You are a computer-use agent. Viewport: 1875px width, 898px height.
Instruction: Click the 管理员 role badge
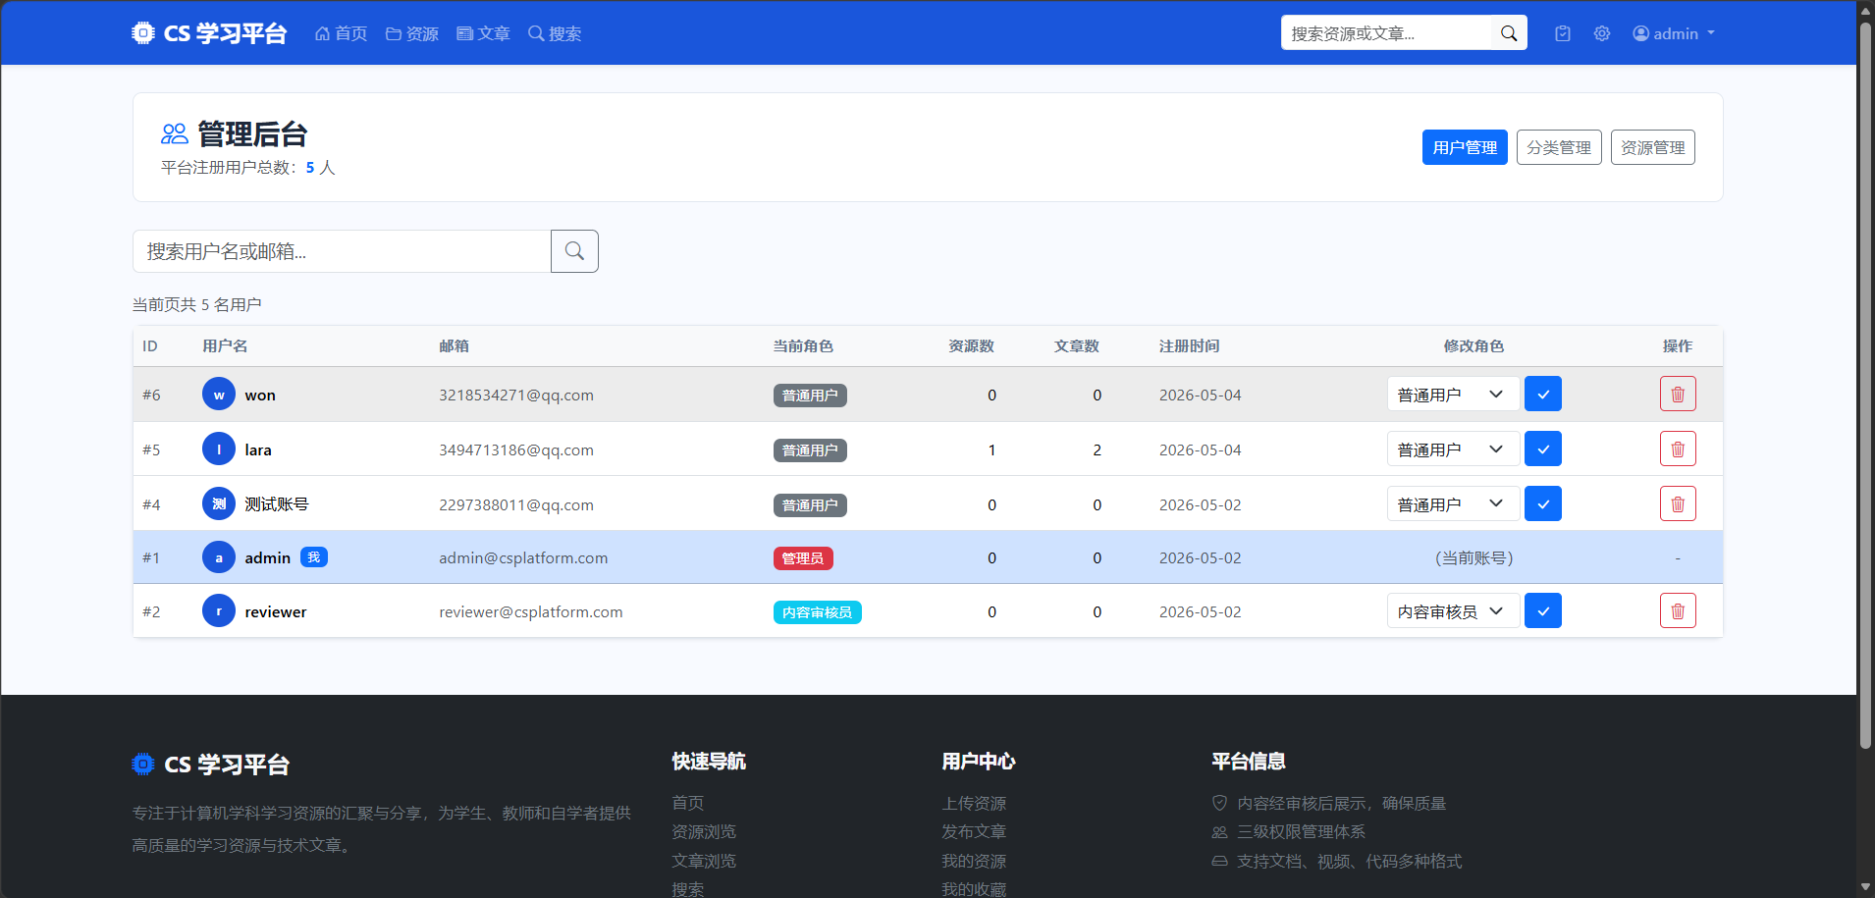click(x=803, y=558)
